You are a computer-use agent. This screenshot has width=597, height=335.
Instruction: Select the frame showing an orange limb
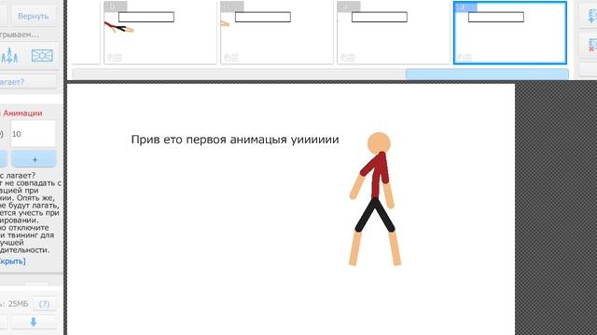277,33
